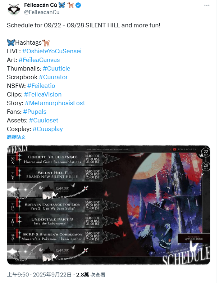The image size is (219, 283).
Task: Open the #OshieteYoCuSensei hashtag
Action: pyautogui.click(x=52, y=51)
